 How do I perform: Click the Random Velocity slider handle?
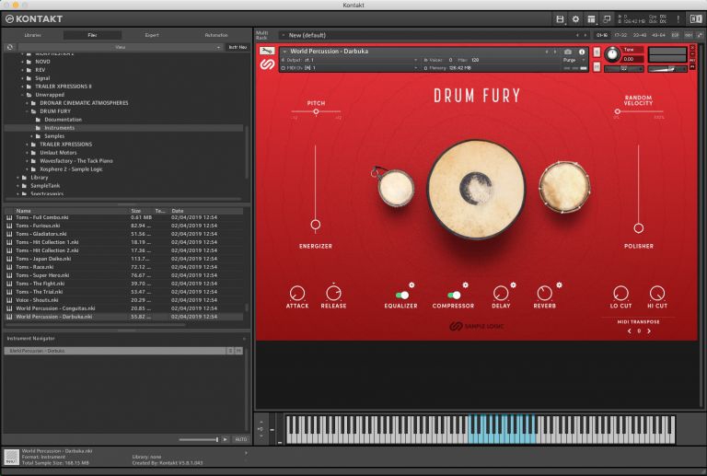(x=618, y=111)
